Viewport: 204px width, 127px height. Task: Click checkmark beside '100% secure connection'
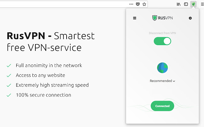tap(9, 95)
